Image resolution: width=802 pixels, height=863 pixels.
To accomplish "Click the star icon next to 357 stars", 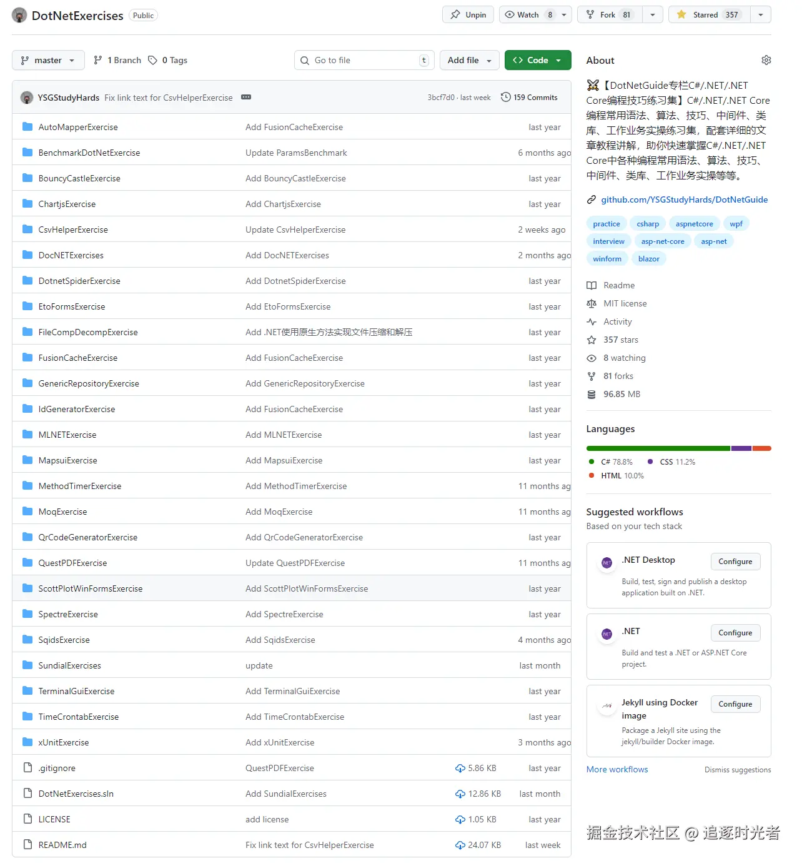I will coord(592,340).
